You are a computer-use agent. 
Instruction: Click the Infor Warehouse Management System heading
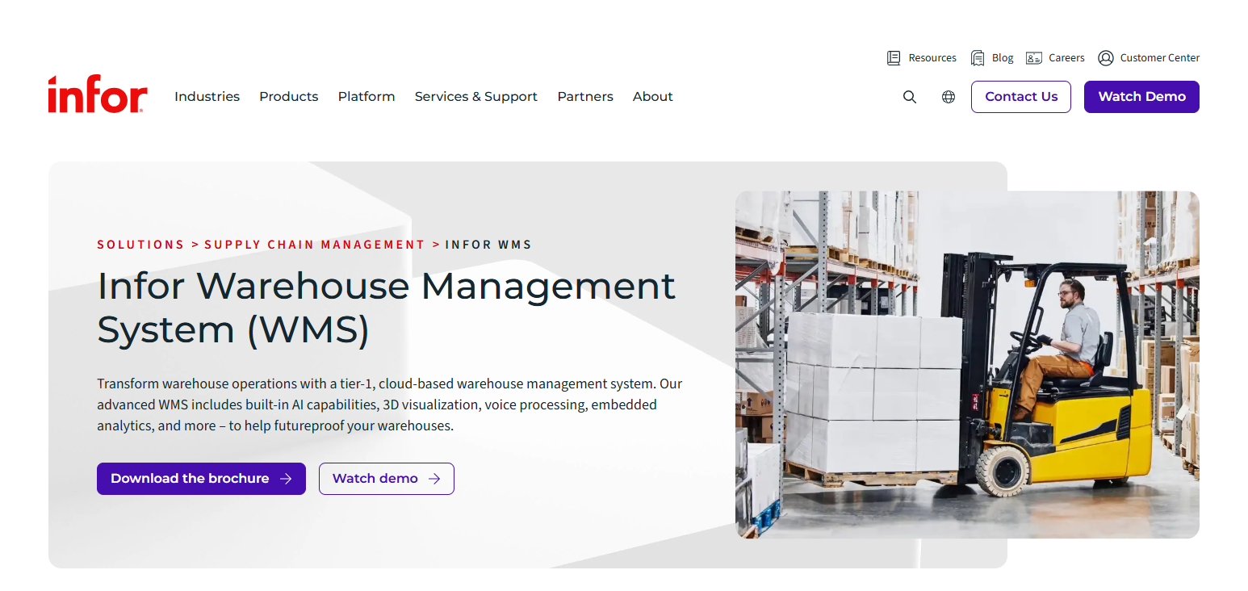click(387, 308)
